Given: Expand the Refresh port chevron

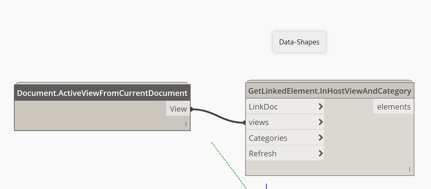Looking at the screenshot, I should pyautogui.click(x=321, y=153).
